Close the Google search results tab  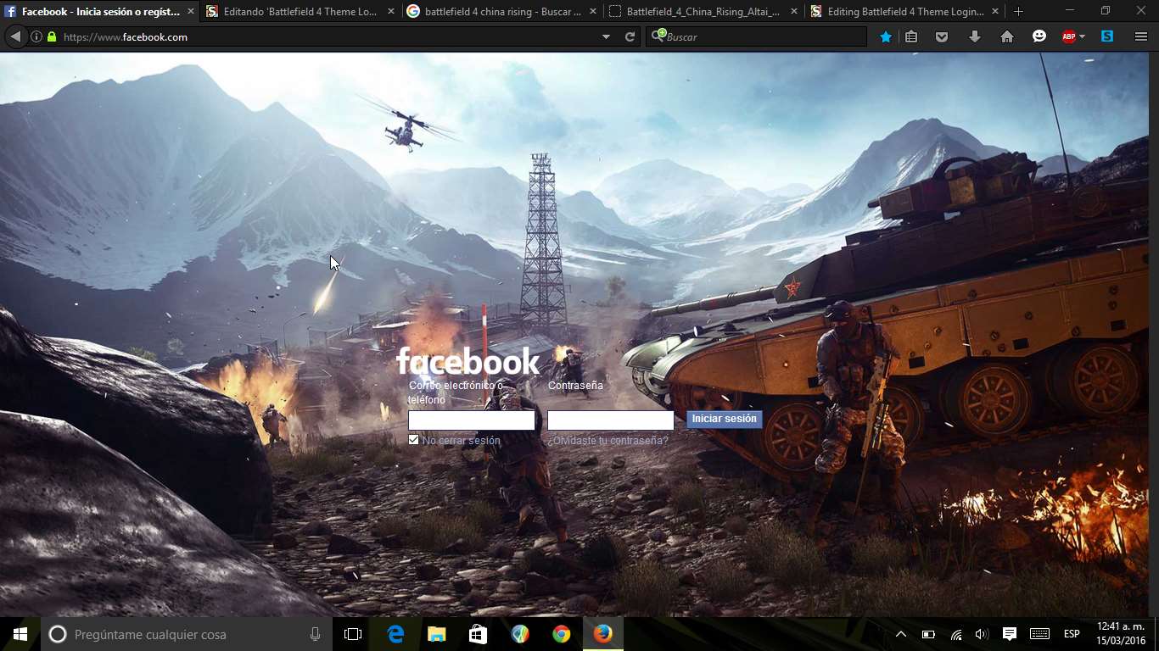[592, 12]
